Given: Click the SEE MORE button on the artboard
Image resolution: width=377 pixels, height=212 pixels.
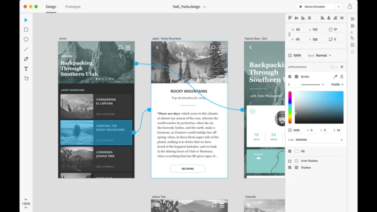Looking at the screenshot, I should [187, 169].
